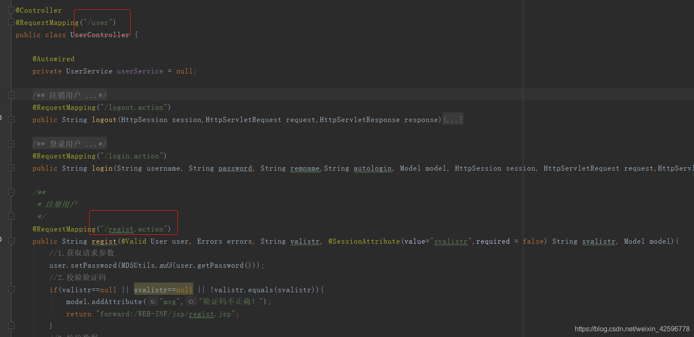Viewport: 694px width, 337px height.
Task: Click the @SessionAttribute annotation
Action: 364,241
